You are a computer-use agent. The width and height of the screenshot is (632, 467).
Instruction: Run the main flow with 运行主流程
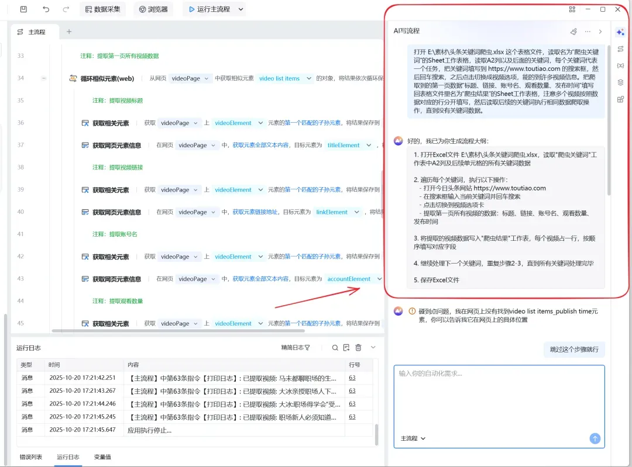tap(209, 9)
